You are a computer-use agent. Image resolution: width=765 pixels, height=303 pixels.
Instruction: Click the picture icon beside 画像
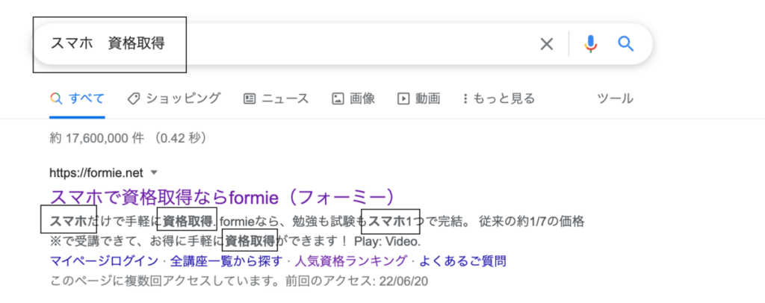point(338,99)
